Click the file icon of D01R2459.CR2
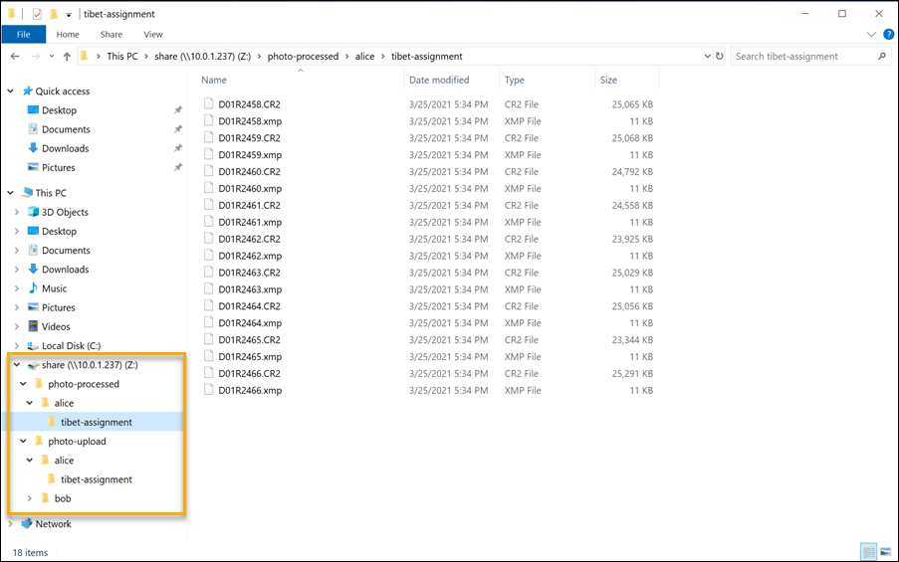 (209, 137)
